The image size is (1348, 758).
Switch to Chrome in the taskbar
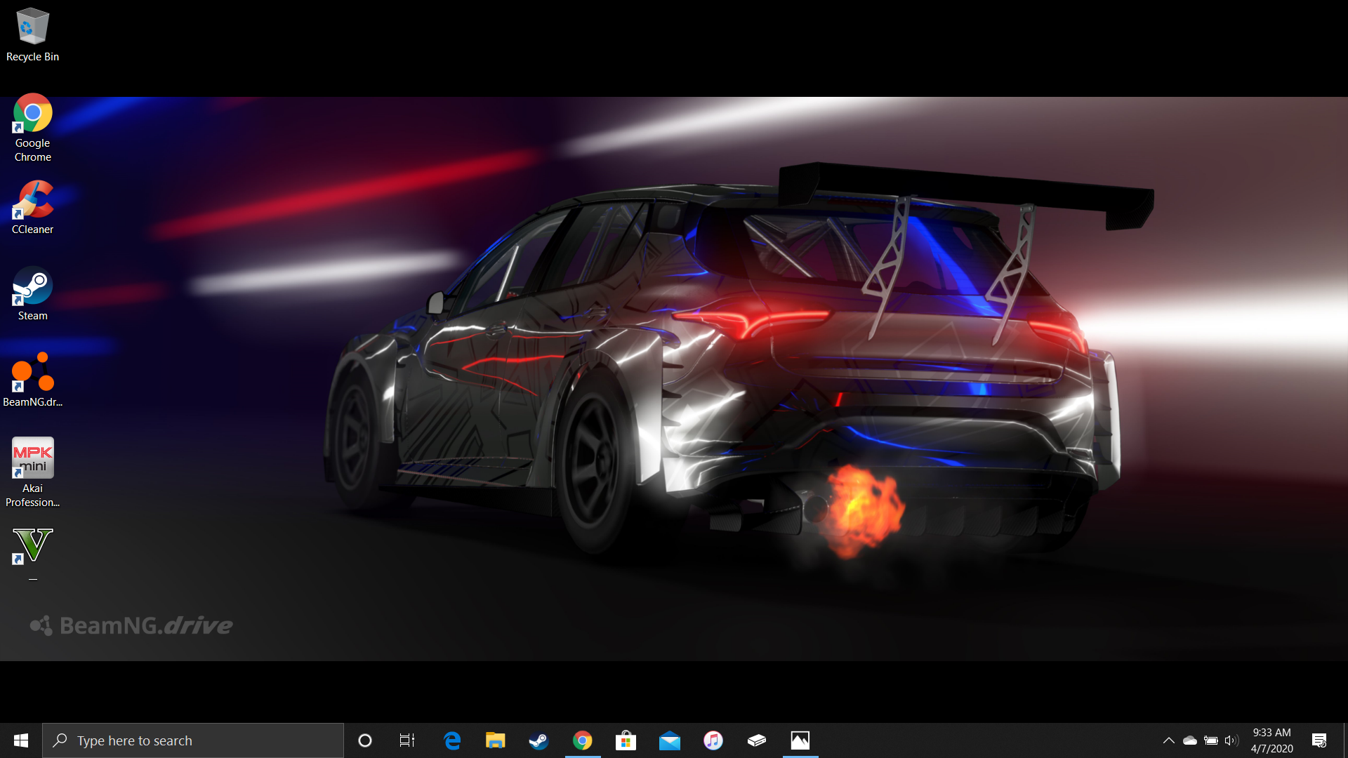[x=582, y=740]
